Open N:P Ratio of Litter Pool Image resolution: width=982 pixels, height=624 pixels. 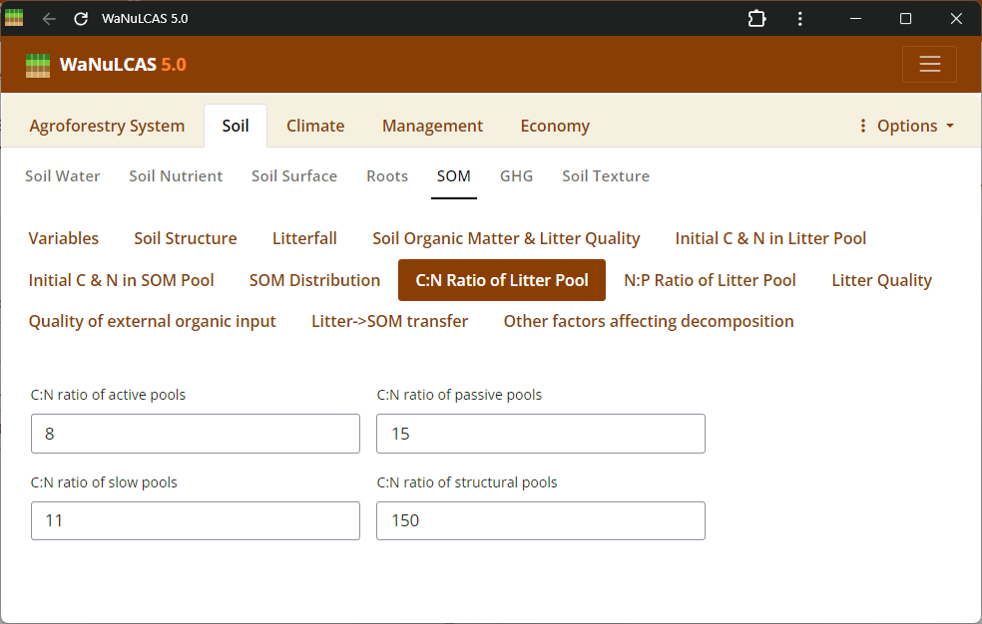710,280
